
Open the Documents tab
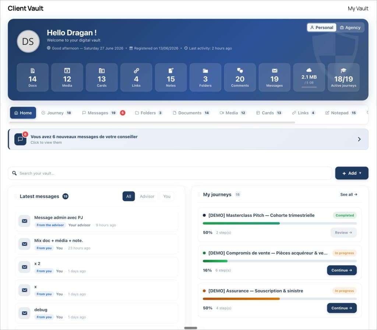tap(191, 113)
